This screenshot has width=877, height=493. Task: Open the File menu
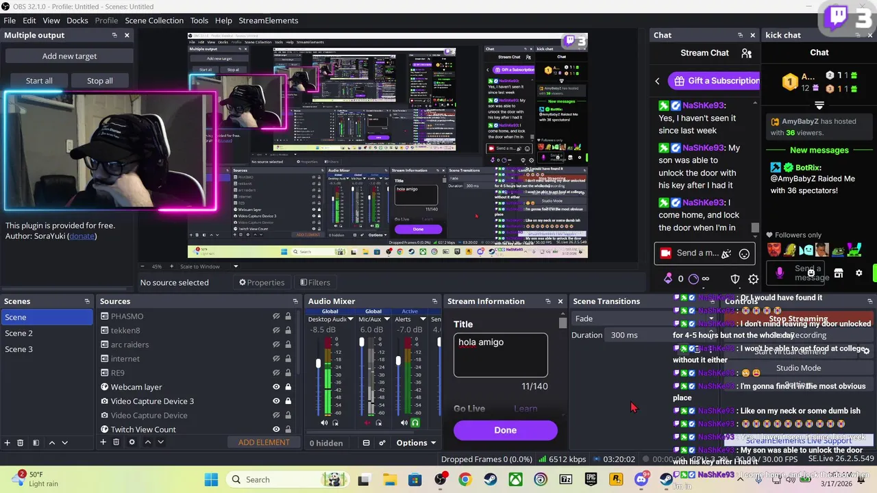click(x=10, y=21)
